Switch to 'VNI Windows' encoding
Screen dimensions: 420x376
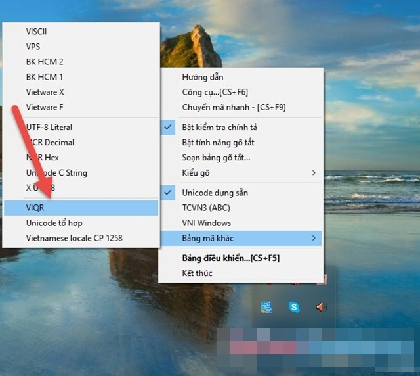pos(206,223)
